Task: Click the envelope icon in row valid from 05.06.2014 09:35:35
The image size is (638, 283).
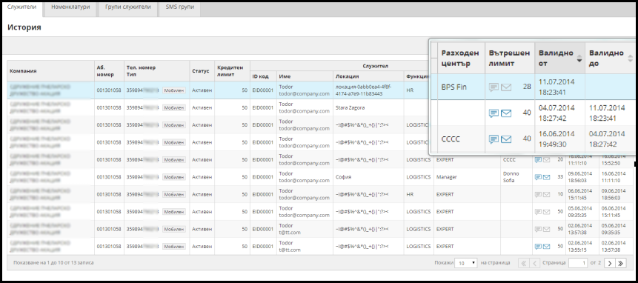Action: pos(546,211)
